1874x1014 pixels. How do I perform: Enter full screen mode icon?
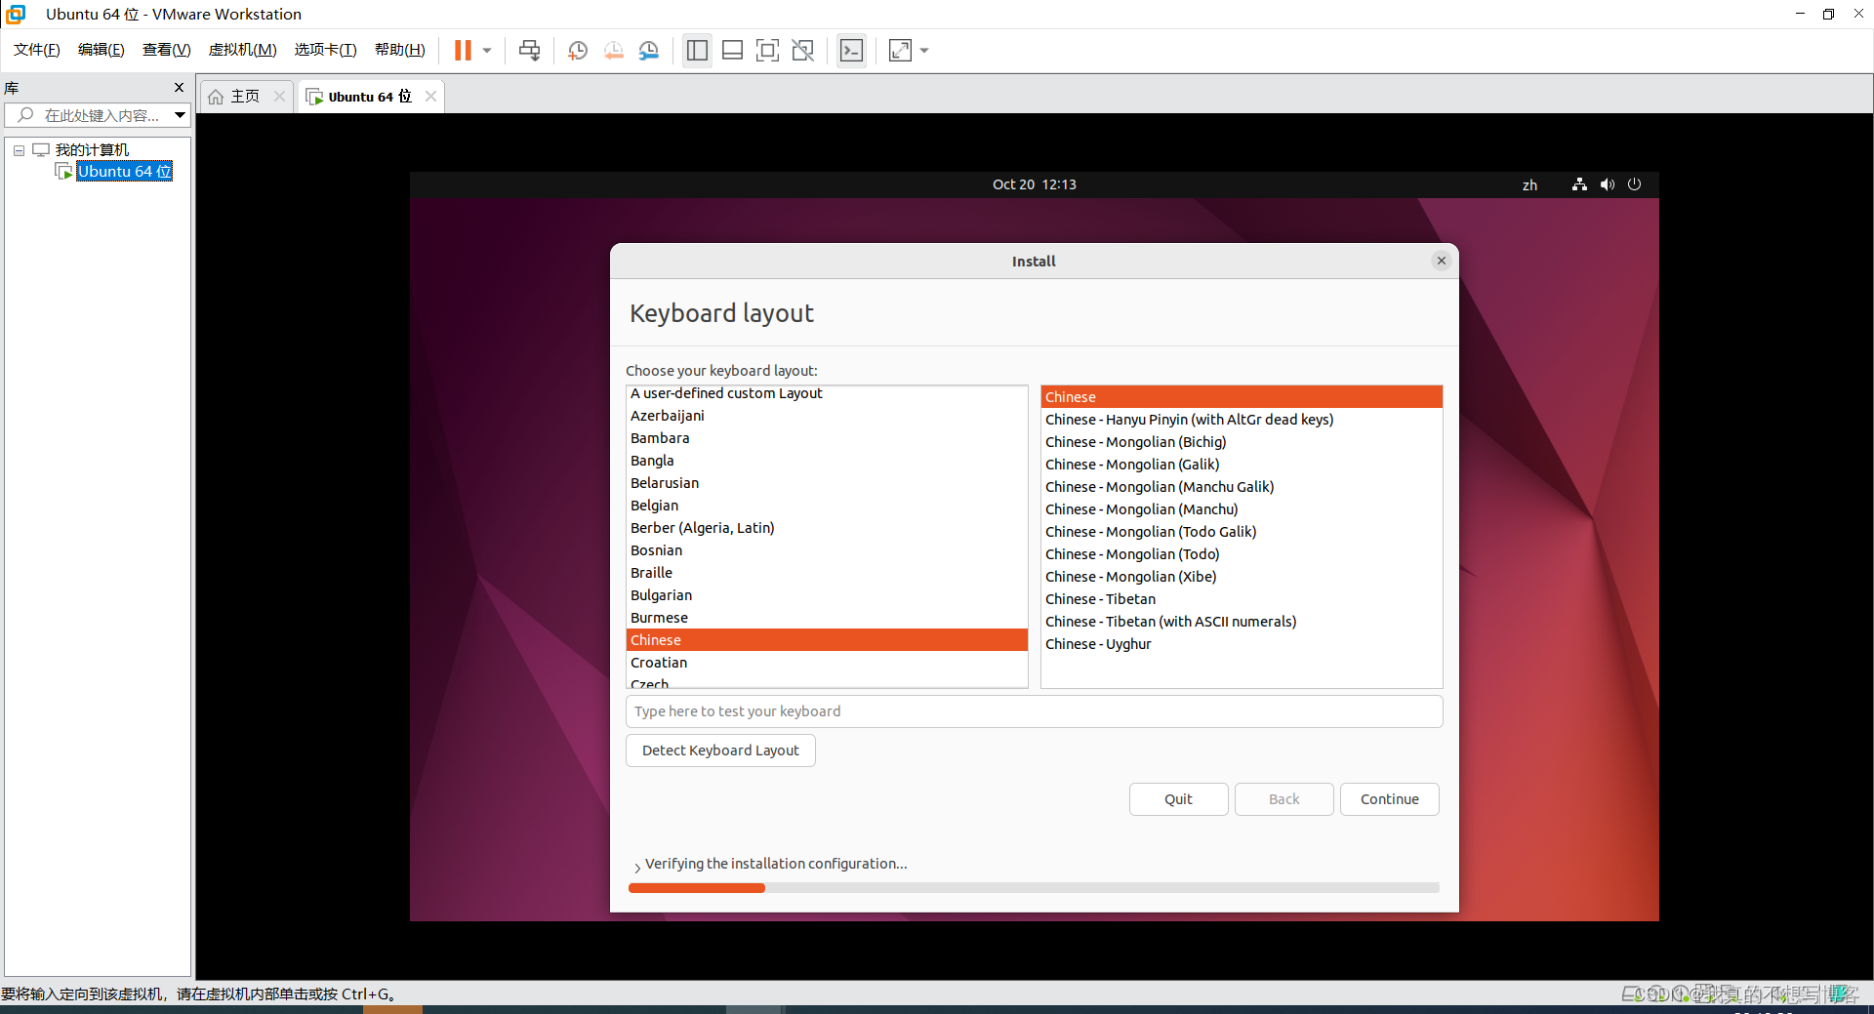pyautogui.click(x=768, y=51)
